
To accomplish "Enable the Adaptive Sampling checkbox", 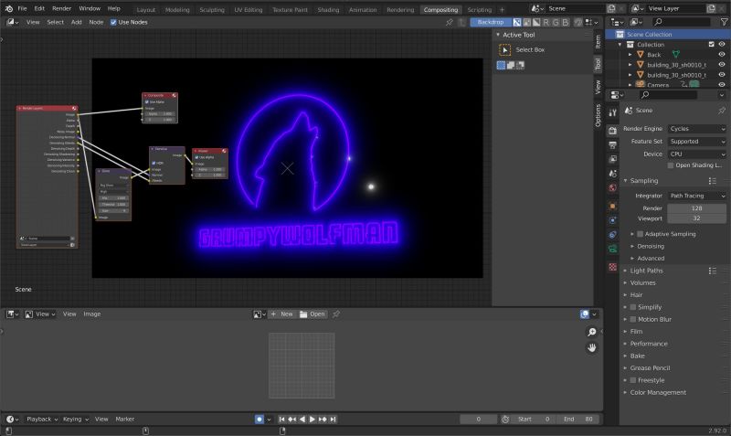I will click(641, 234).
